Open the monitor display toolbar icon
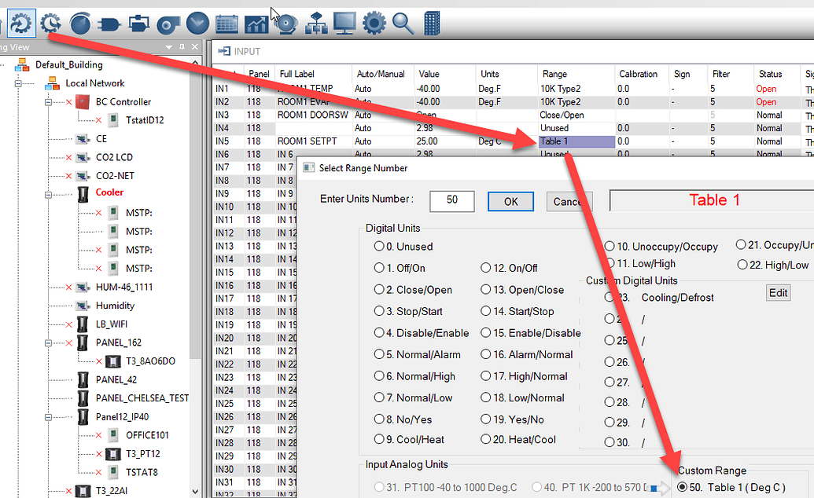This screenshot has width=814, height=498. click(344, 24)
